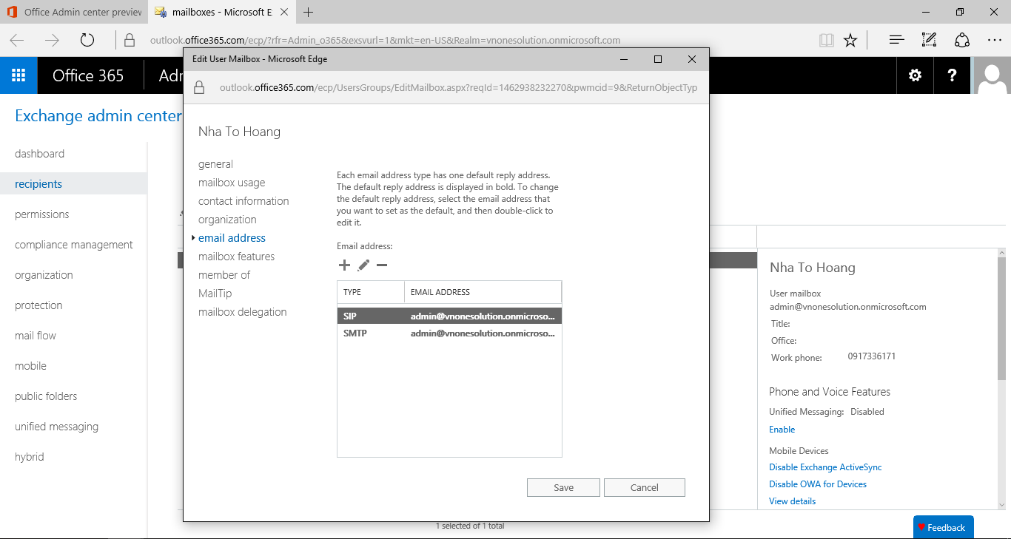The height and width of the screenshot is (539, 1011).
Task: Select the mailbox features section
Action: (x=236, y=257)
